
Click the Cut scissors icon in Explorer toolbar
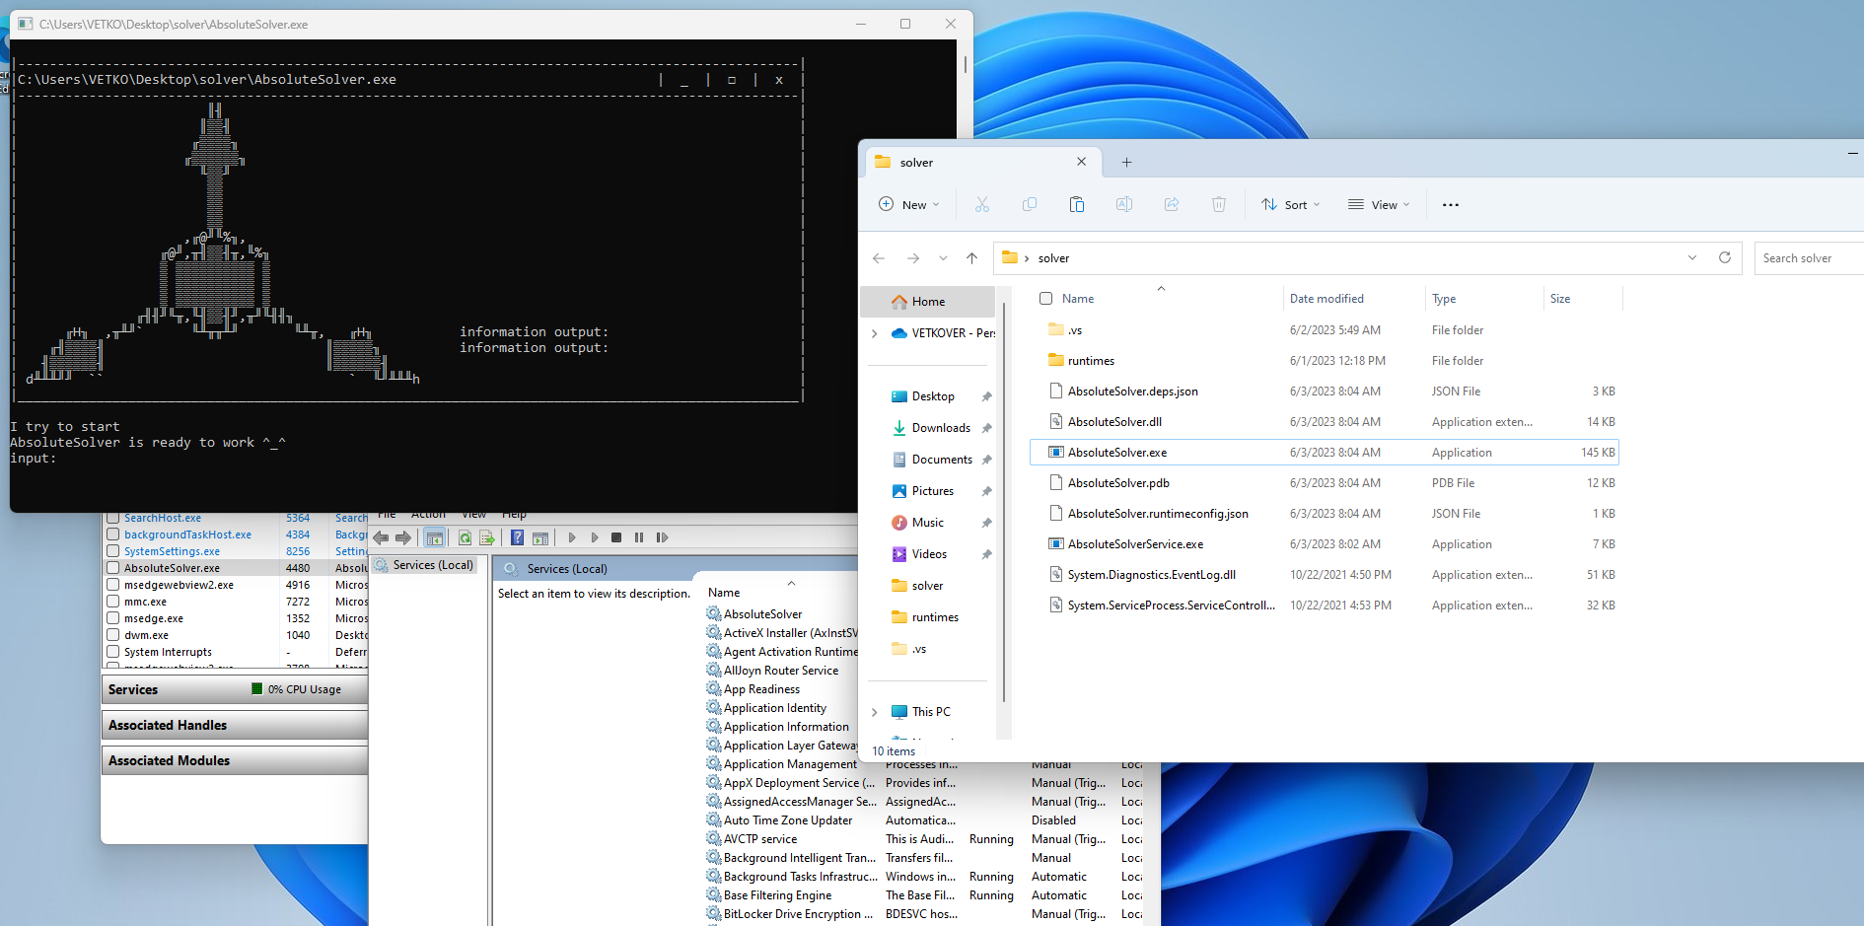tap(981, 204)
